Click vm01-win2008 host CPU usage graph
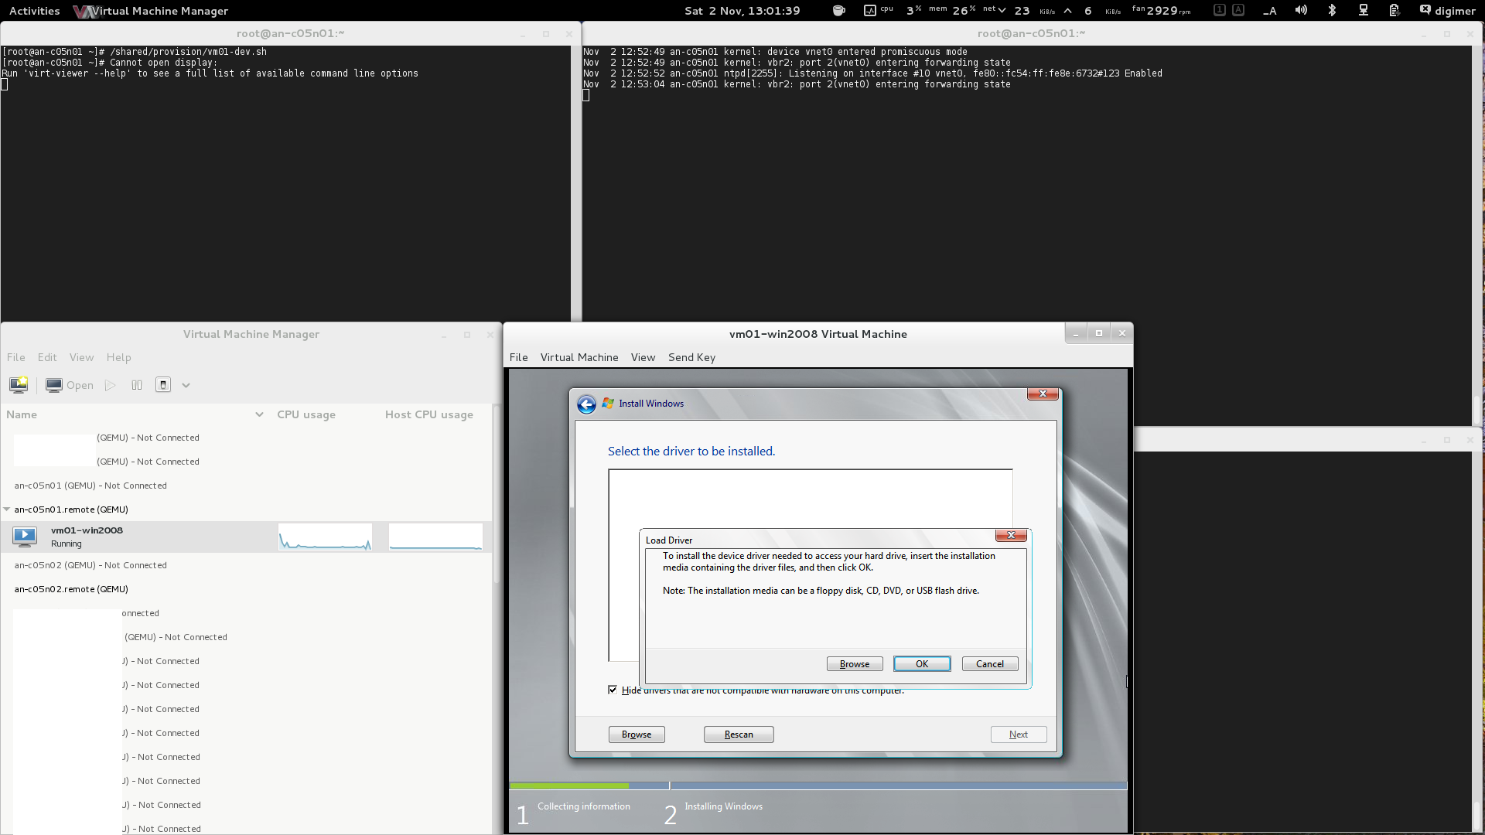The height and width of the screenshot is (835, 1485). click(435, 537)
